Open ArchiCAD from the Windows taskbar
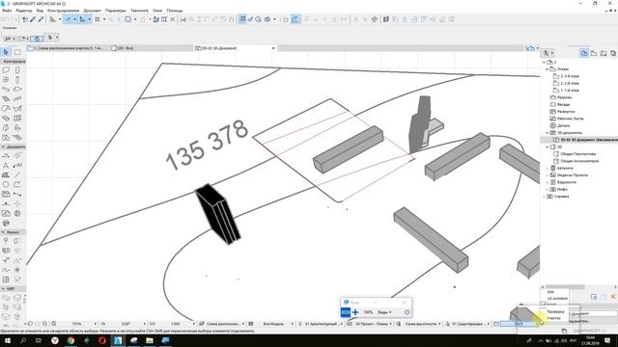This screenshot has width=618, height=347. tap(118, 340)
